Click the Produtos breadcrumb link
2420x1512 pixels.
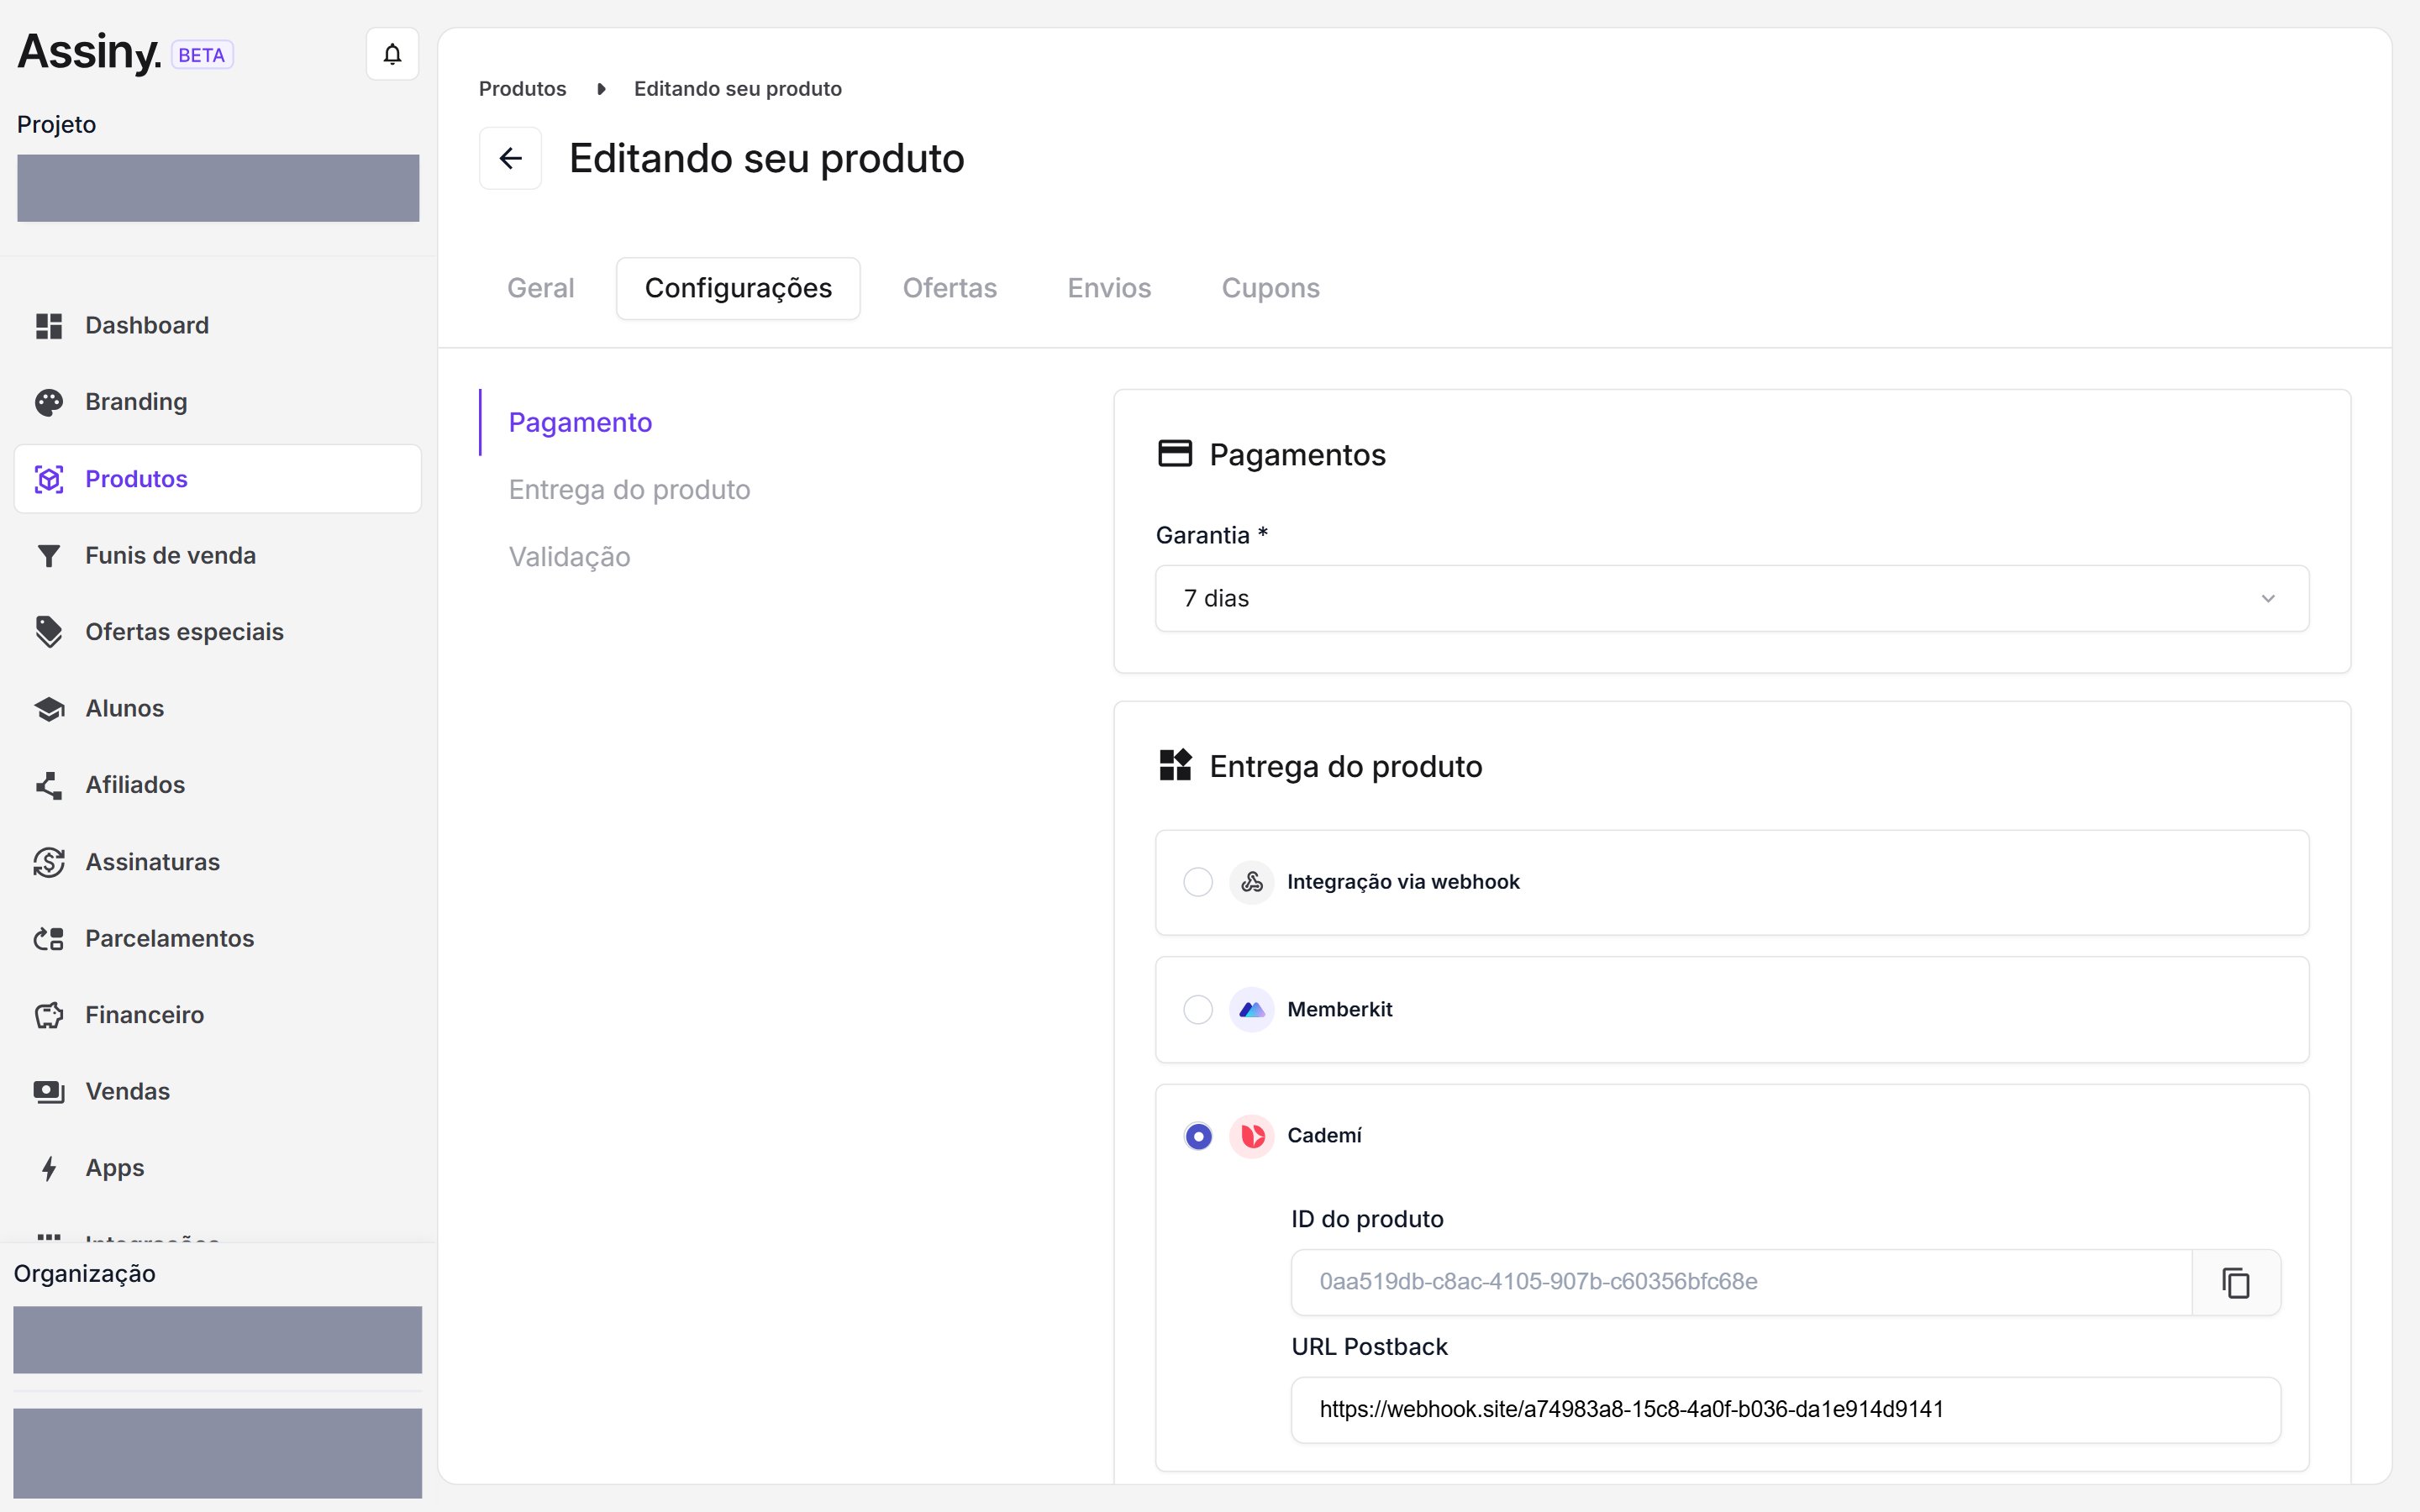(522, 88)
